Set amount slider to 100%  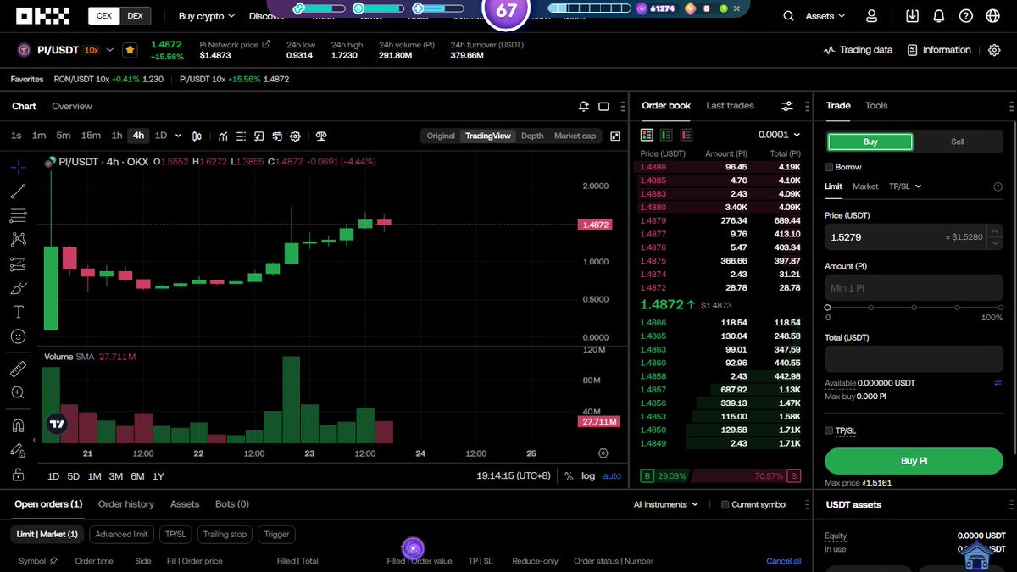pos(1000,308)
